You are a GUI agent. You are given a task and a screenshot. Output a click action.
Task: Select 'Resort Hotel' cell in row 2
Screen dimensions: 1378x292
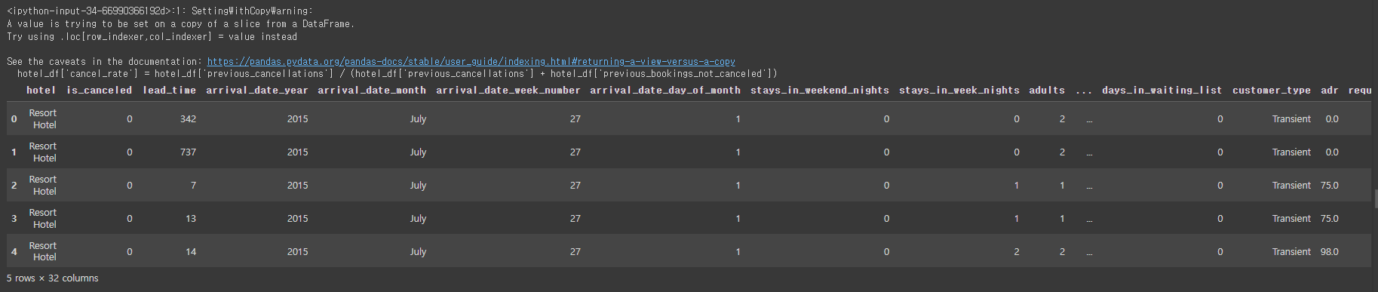(43, 185)
